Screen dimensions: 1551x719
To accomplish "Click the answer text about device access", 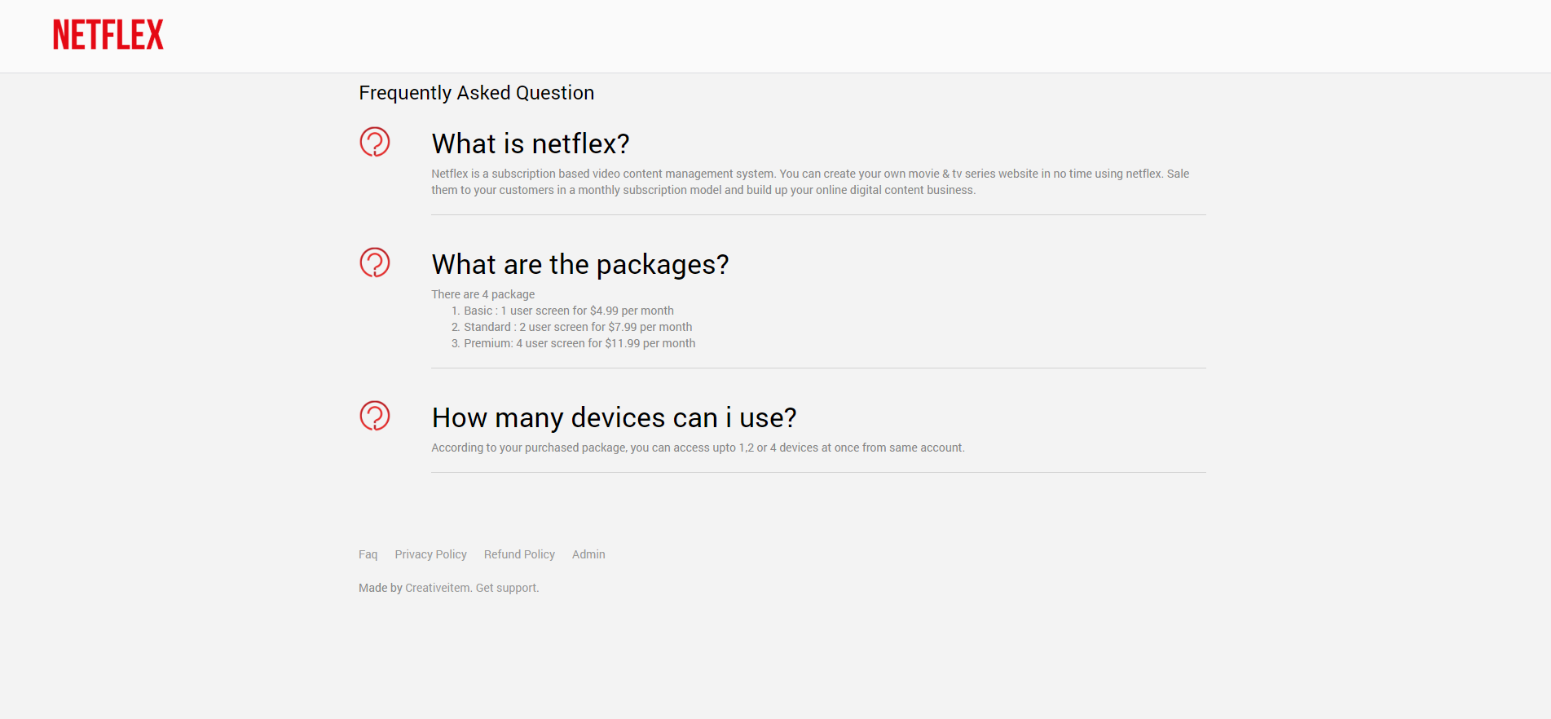I will (698, 448).
